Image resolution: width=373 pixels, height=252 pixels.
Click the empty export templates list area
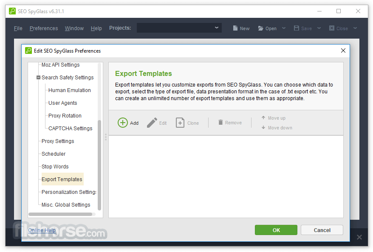[x=226, y=176]
